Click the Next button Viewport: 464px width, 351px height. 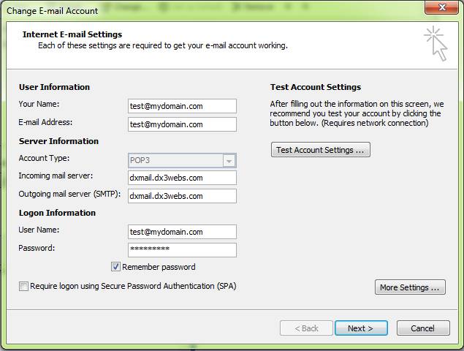(361, 328)
